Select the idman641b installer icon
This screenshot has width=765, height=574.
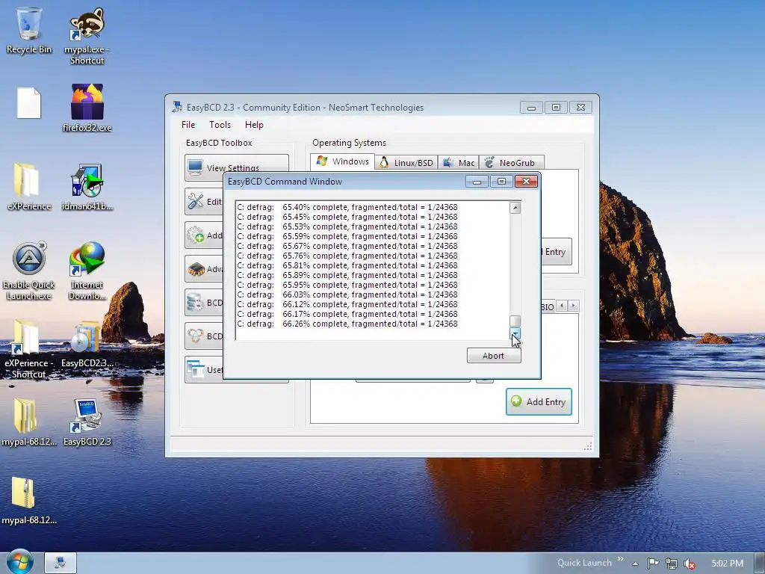pos(87,186)
